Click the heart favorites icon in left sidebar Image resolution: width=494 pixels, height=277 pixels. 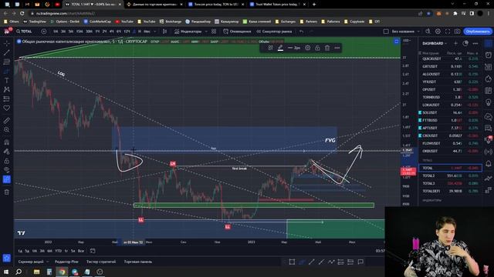click(x=7, y=108)
